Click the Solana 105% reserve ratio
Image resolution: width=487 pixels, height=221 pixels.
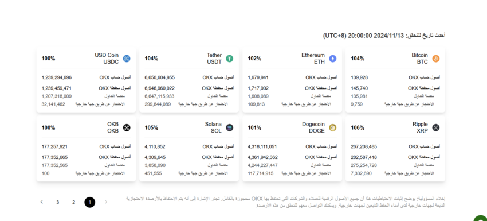151,127
